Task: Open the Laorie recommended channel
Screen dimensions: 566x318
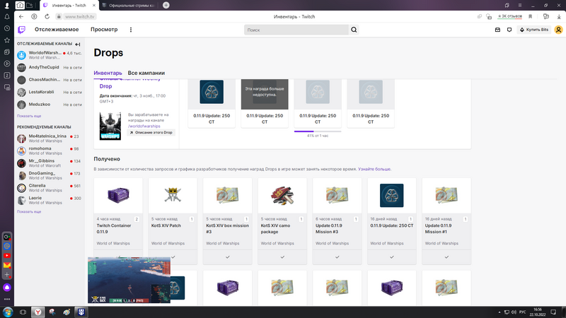Action: [50, 200]
